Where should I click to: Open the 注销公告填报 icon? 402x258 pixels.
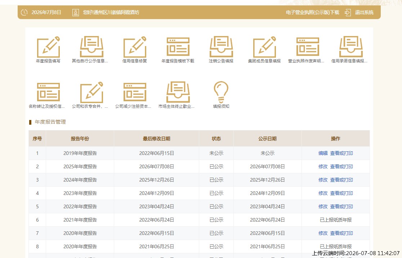pyautogui.click(x=221, y=47)
